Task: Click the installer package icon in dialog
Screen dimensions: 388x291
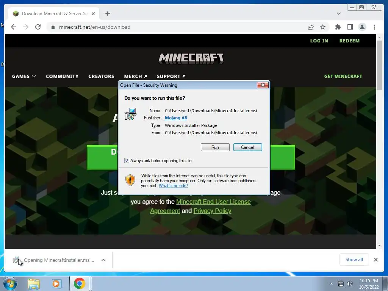Action: [x=130, y=114]
